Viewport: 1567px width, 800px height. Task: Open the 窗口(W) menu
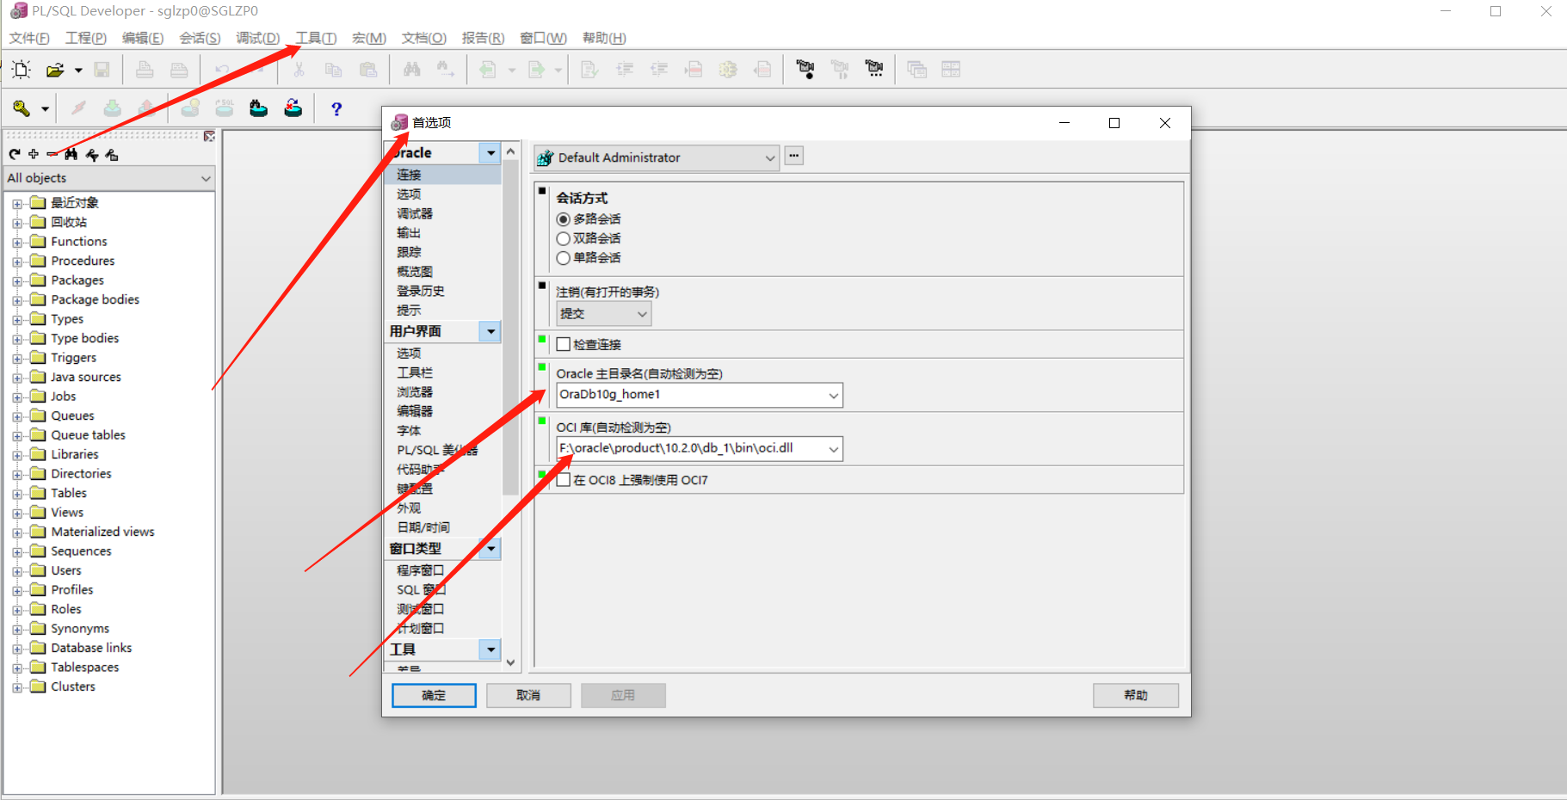tap(543, 38)
